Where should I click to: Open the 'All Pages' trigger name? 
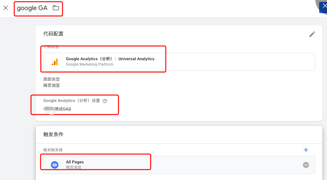(x=75, y=162)
